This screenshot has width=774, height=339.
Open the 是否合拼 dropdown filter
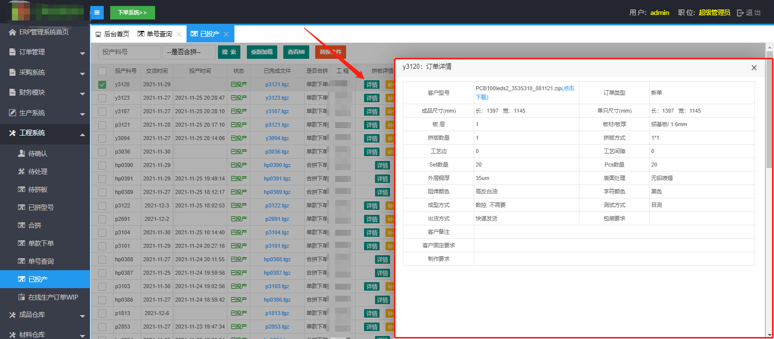point(189,52)
